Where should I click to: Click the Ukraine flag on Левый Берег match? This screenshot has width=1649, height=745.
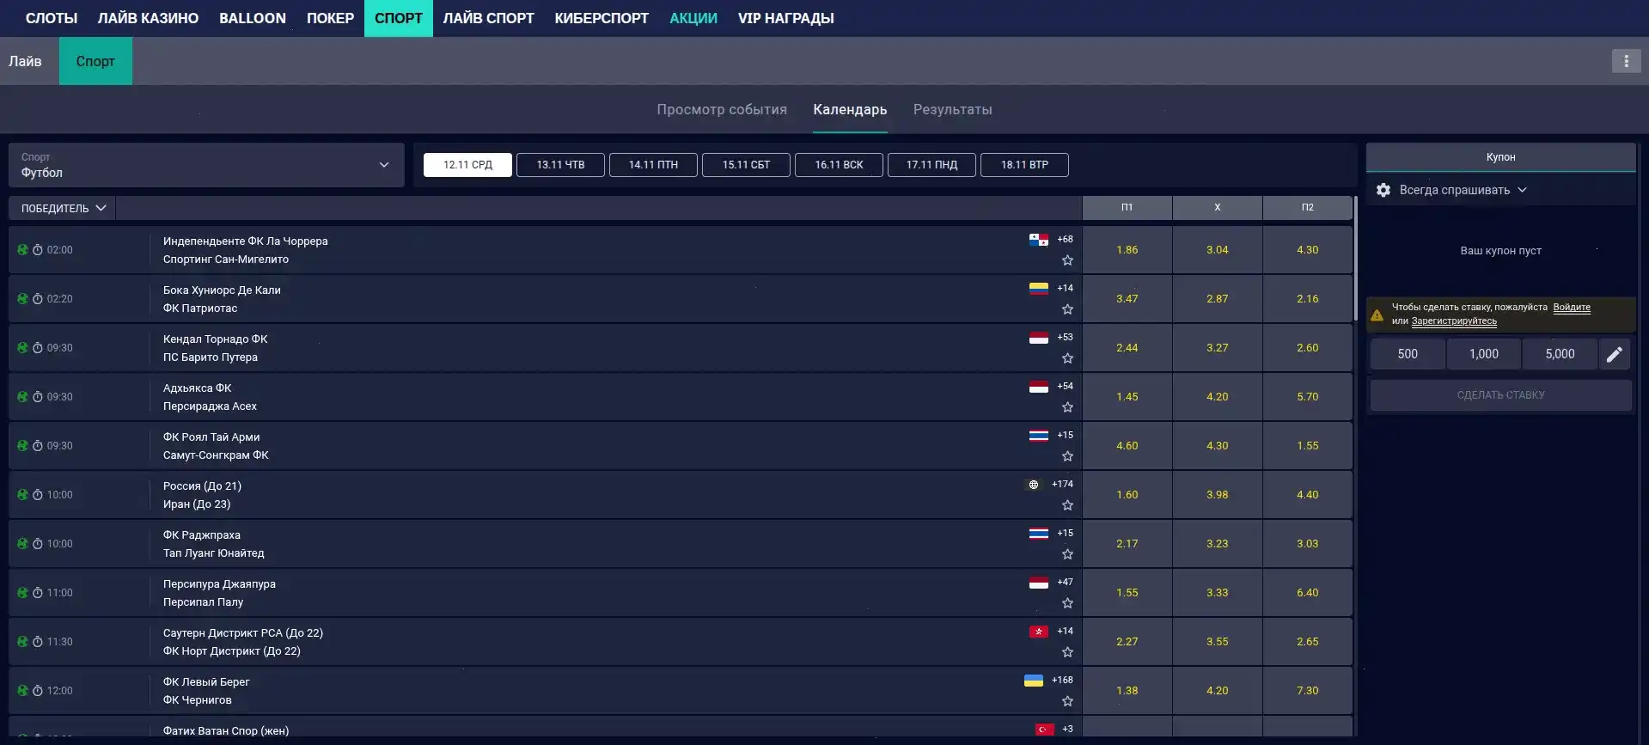[1033, 681]
